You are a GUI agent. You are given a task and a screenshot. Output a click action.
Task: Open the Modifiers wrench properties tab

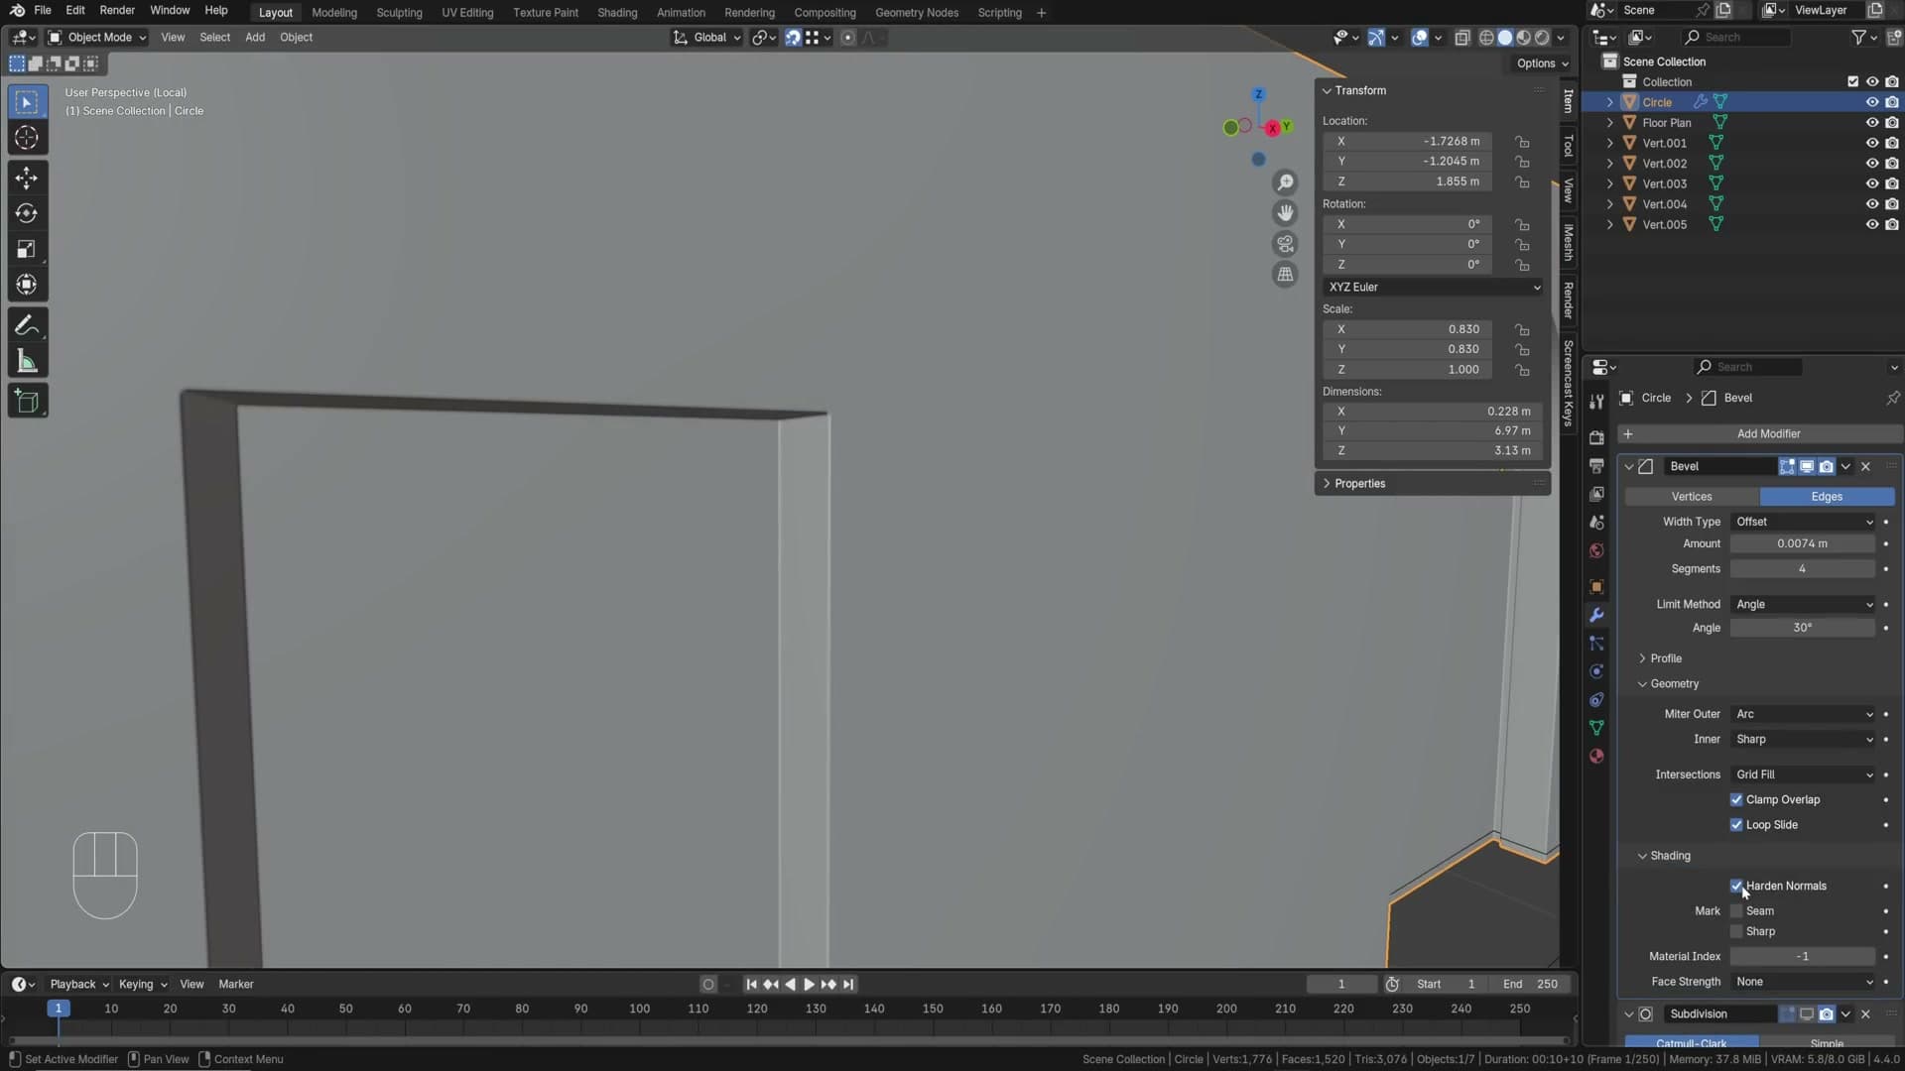1596,615
